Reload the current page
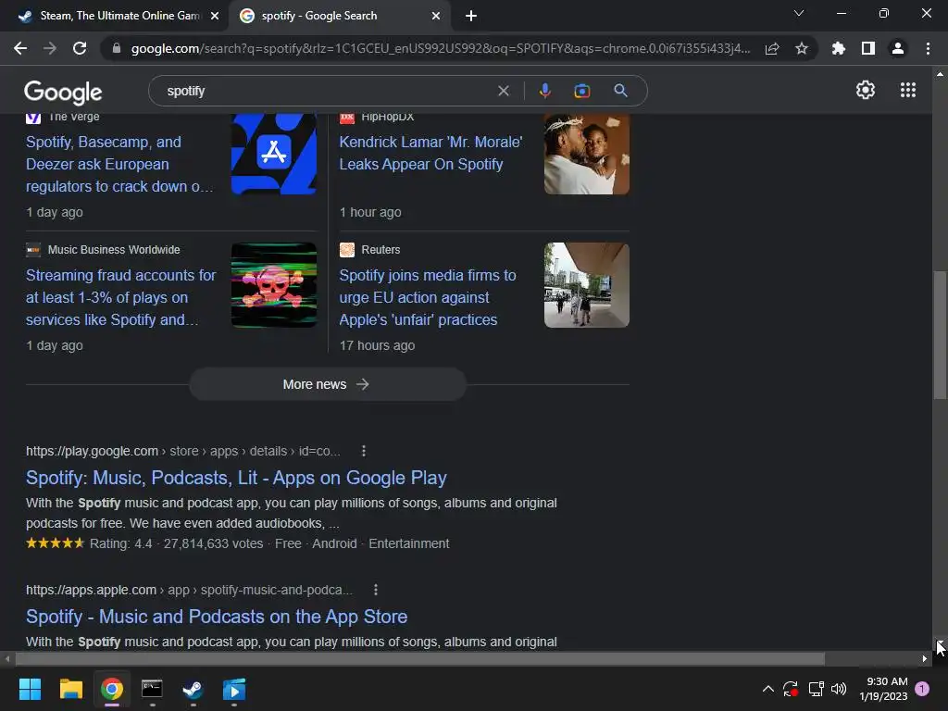 point(80,48)
